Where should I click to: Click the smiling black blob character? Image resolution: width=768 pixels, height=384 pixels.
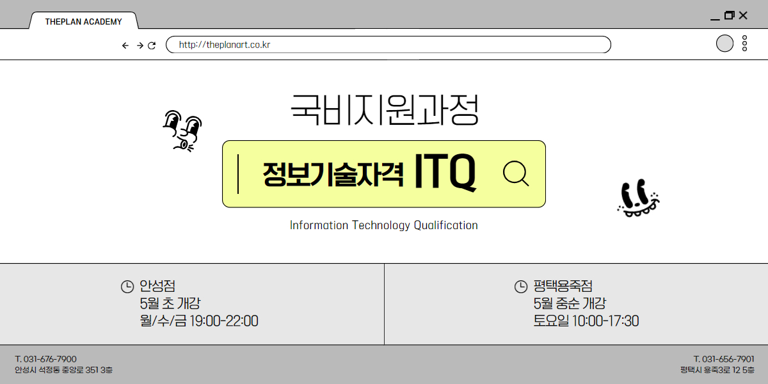tap(638, 198)
